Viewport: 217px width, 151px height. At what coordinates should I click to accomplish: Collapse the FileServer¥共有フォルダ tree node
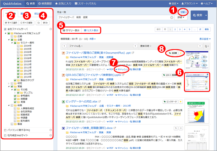pyautogui.click(x=6, y=33)
